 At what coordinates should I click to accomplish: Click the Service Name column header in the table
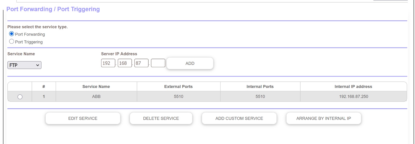click(x=96, y=87)
